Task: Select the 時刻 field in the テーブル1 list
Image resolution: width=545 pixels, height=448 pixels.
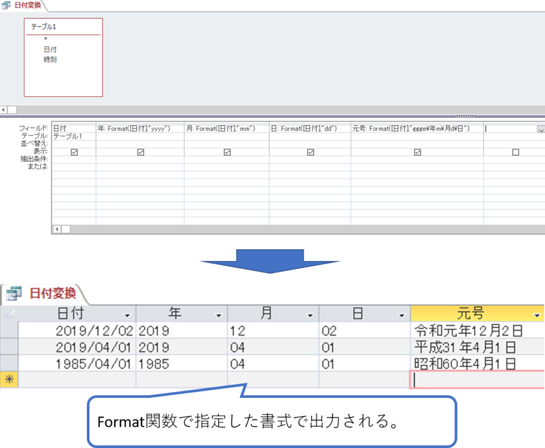Action: click(50, 60)
